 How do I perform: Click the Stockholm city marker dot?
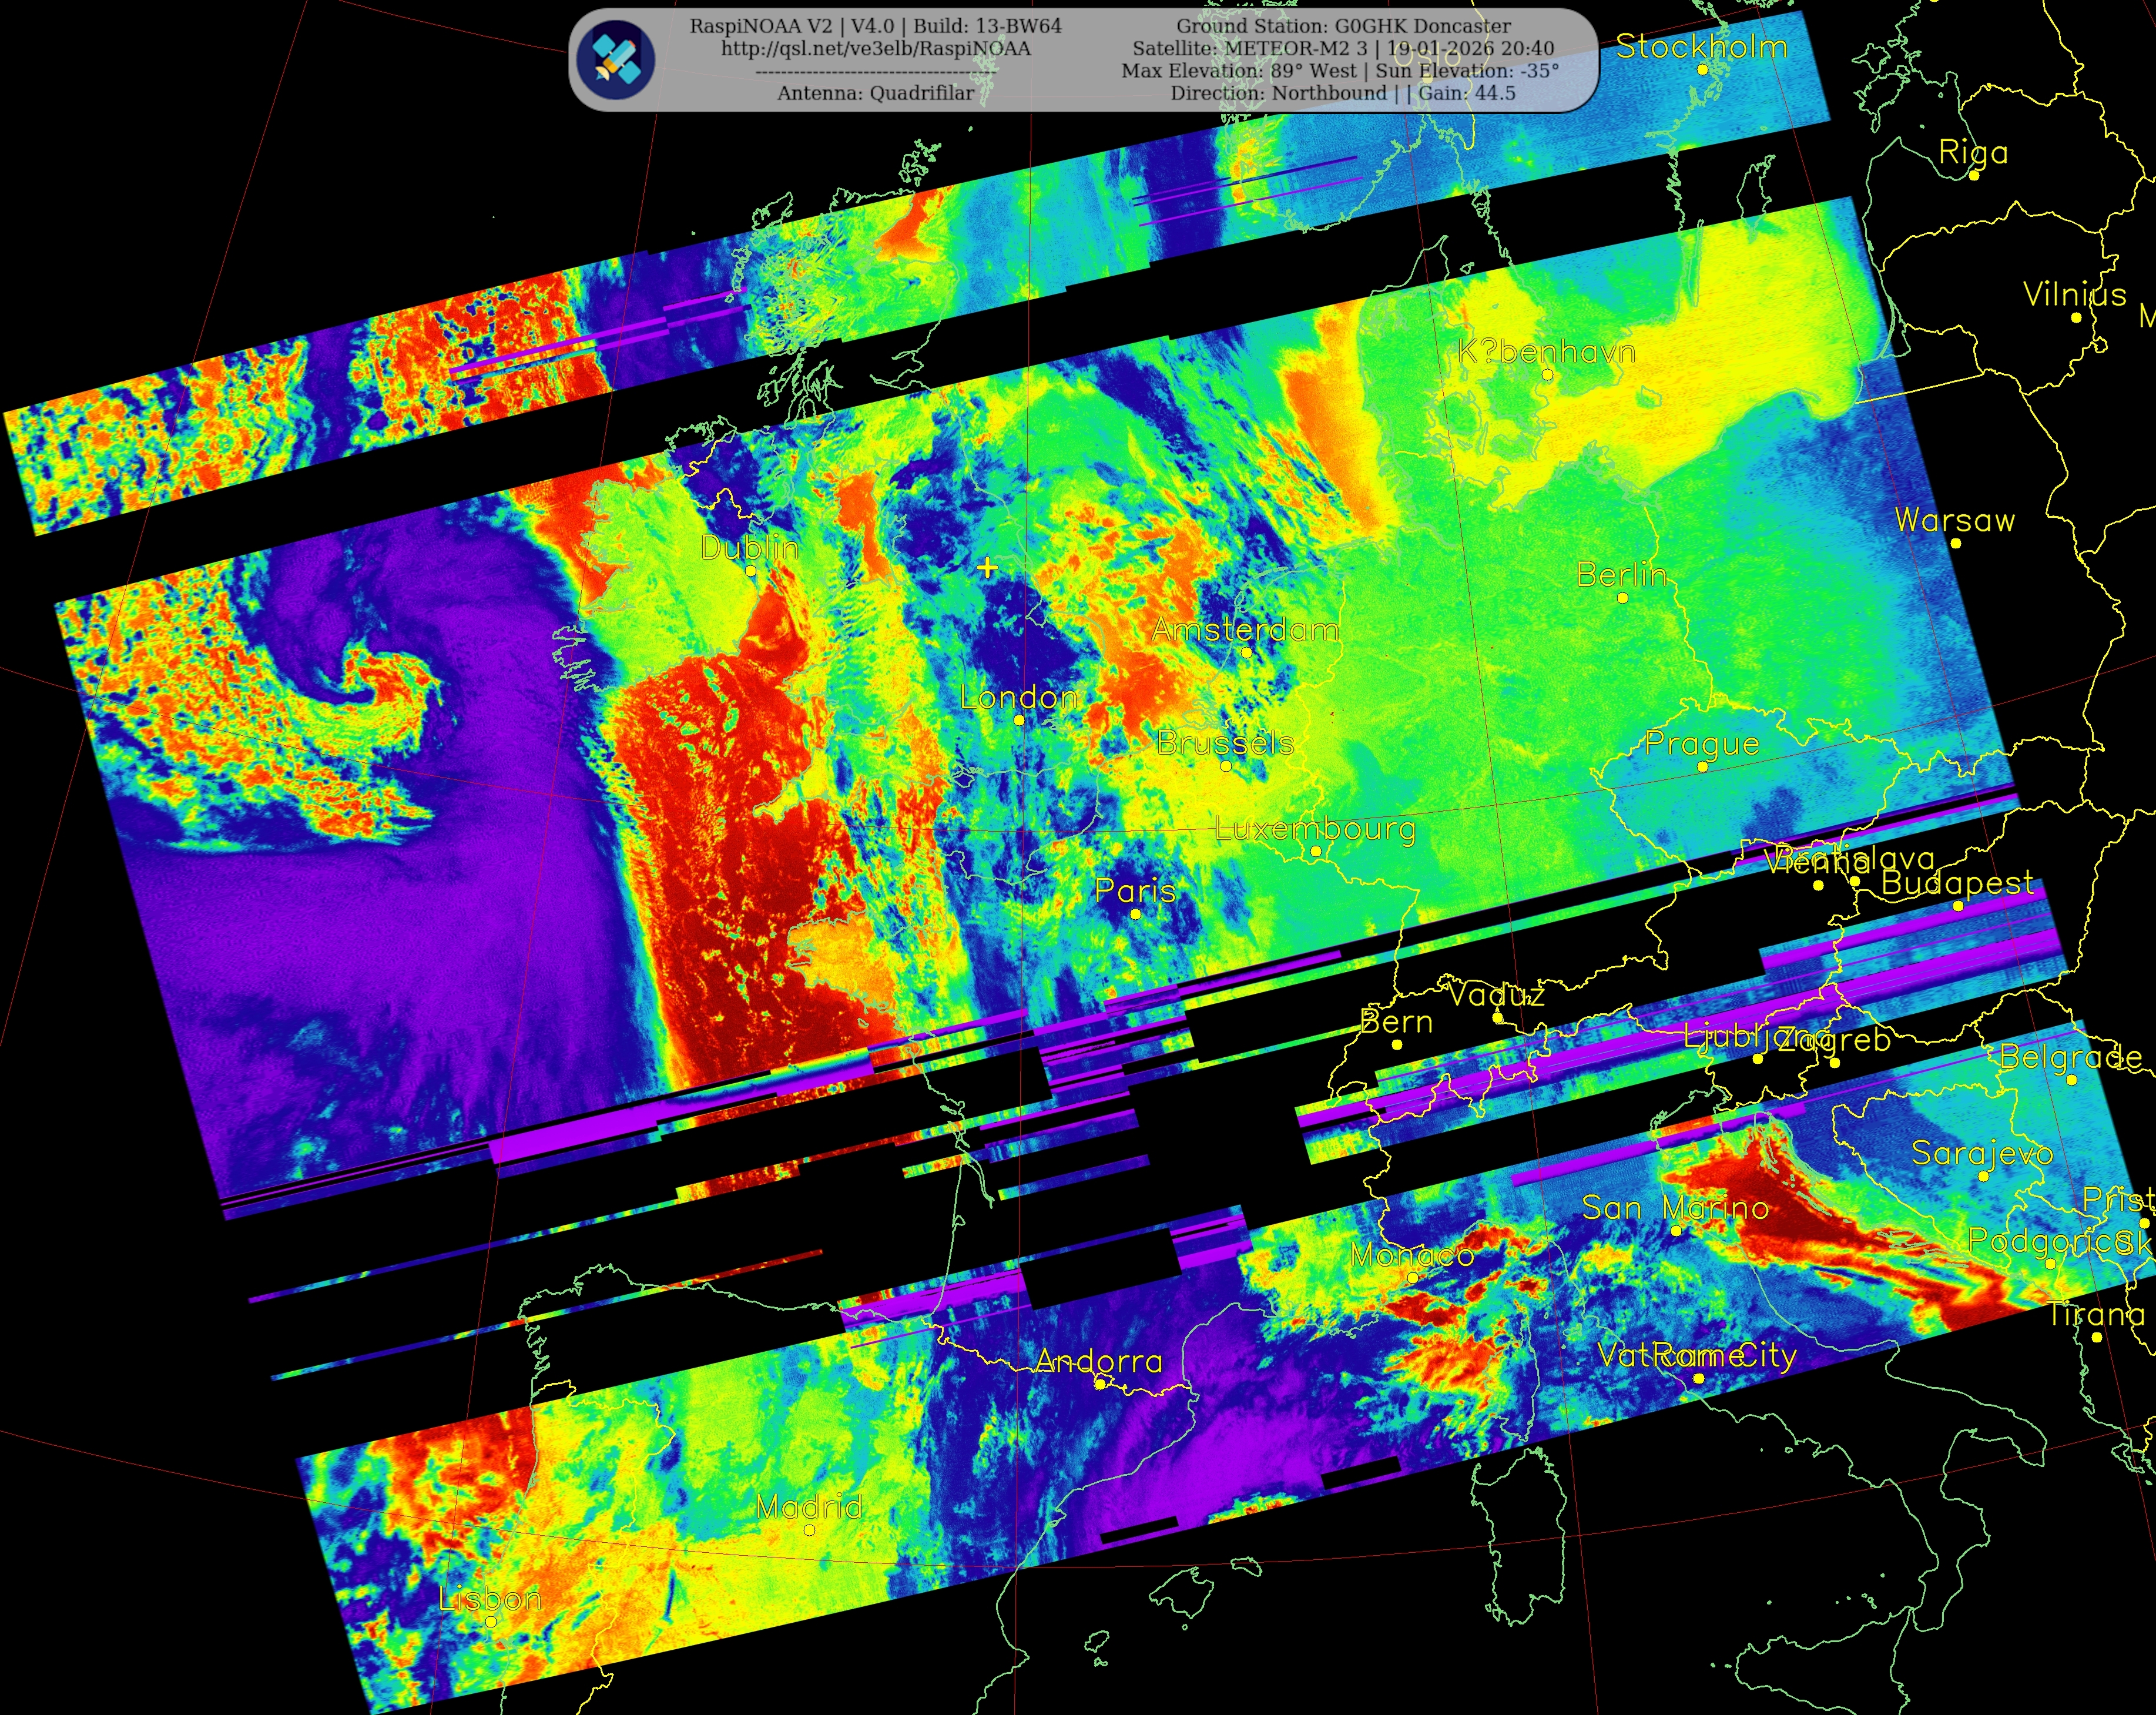click(1703, 70)
